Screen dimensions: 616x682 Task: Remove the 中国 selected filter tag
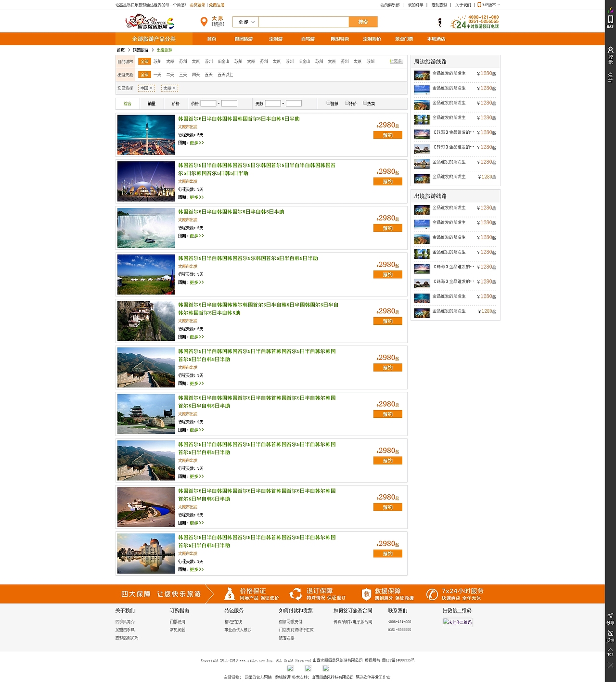[x=151, y=88]
